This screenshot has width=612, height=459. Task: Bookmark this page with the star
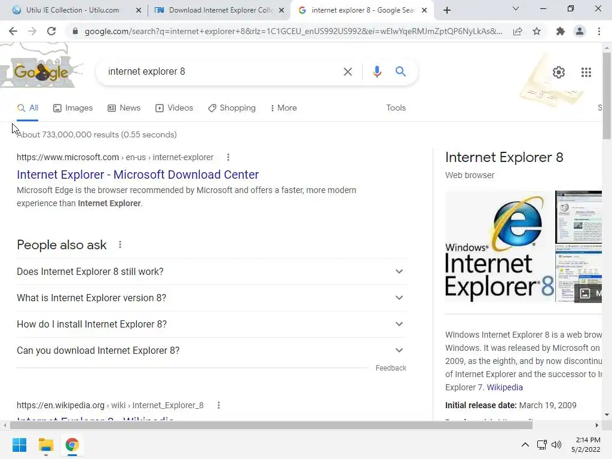click(x=537, y=31)
